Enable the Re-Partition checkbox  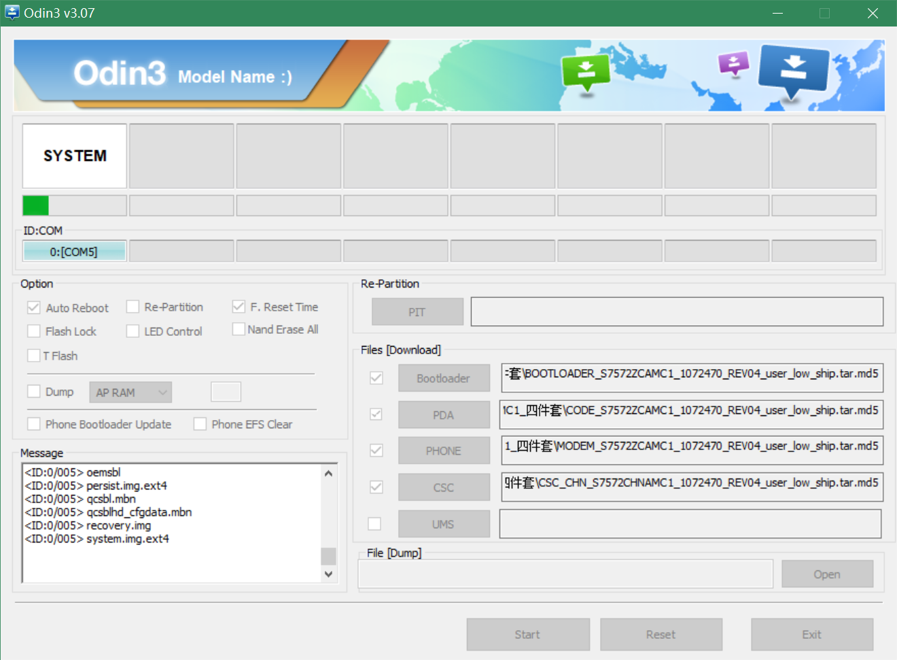(133, 307)
